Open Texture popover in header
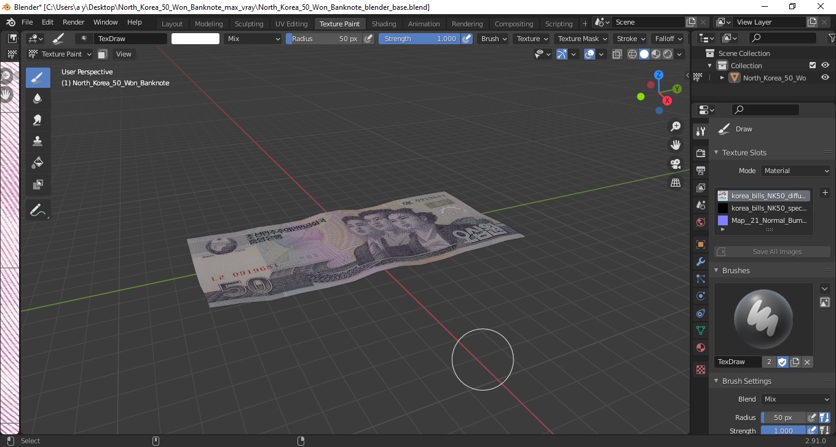Viewport: 836px width, 447px height. 532,39
